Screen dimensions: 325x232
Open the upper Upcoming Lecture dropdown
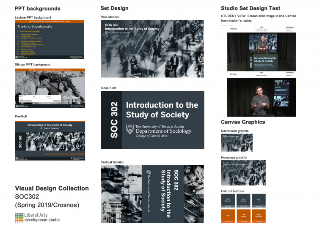289,30
